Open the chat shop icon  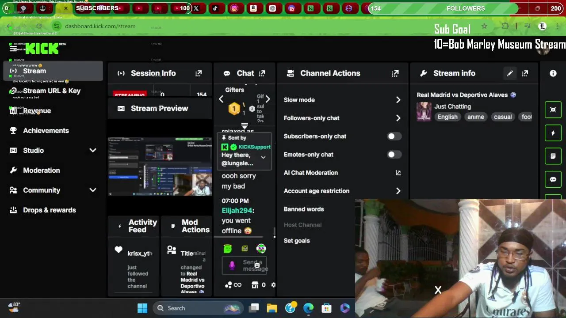tap(255, 285)
